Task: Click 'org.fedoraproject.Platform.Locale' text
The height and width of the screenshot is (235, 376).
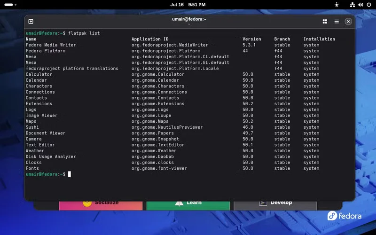Action: 175,68
